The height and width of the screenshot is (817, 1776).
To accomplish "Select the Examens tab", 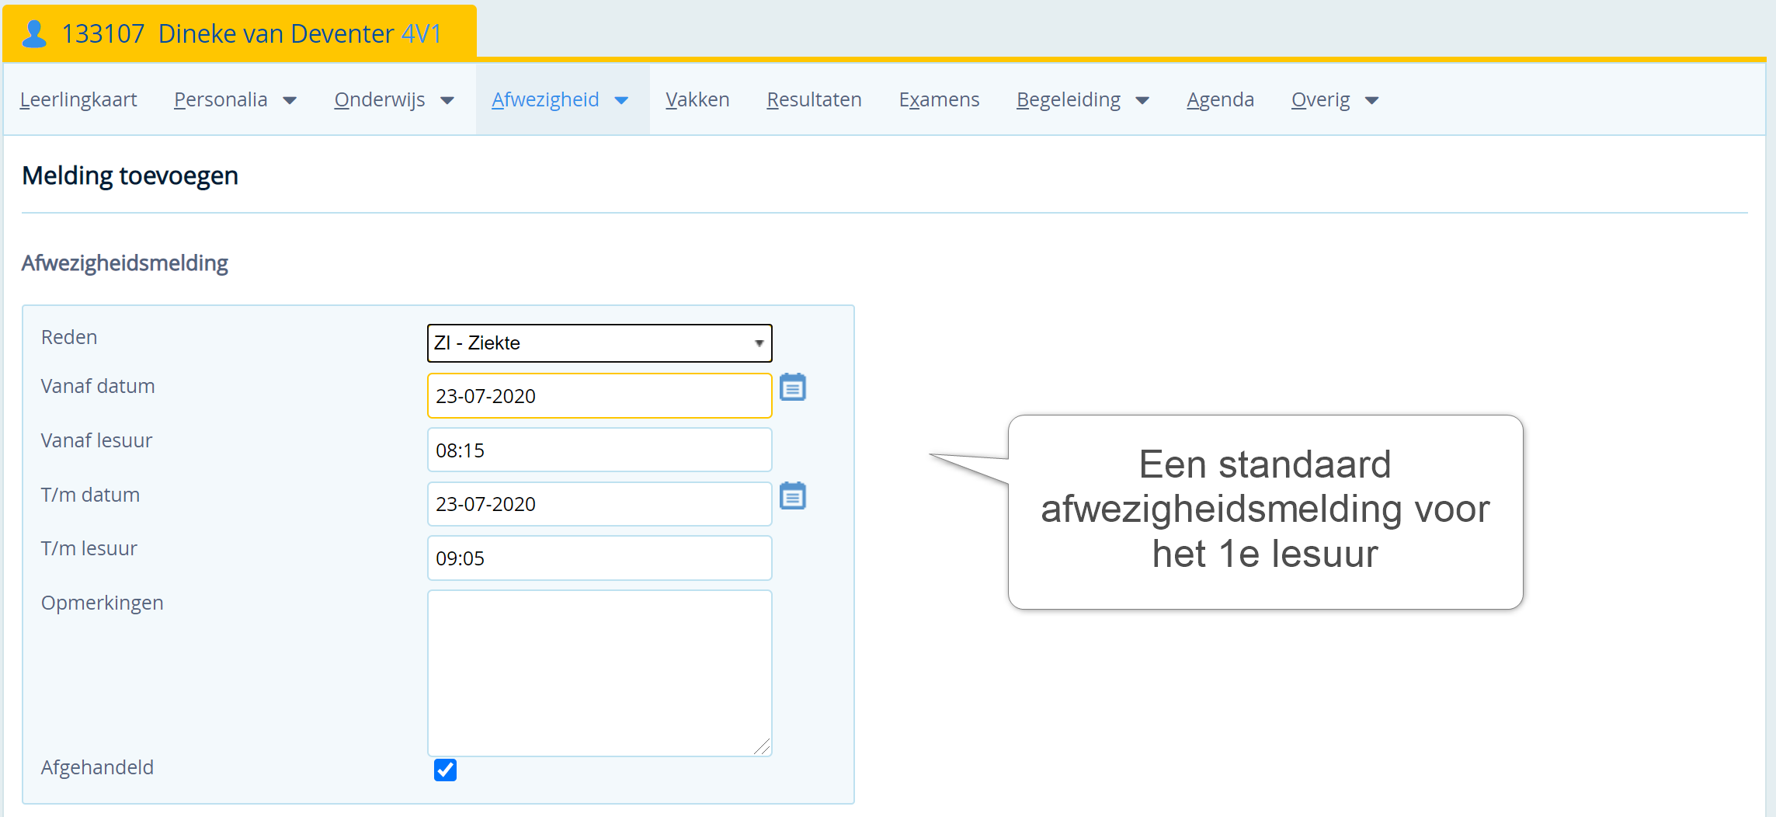I will [939, 100].
